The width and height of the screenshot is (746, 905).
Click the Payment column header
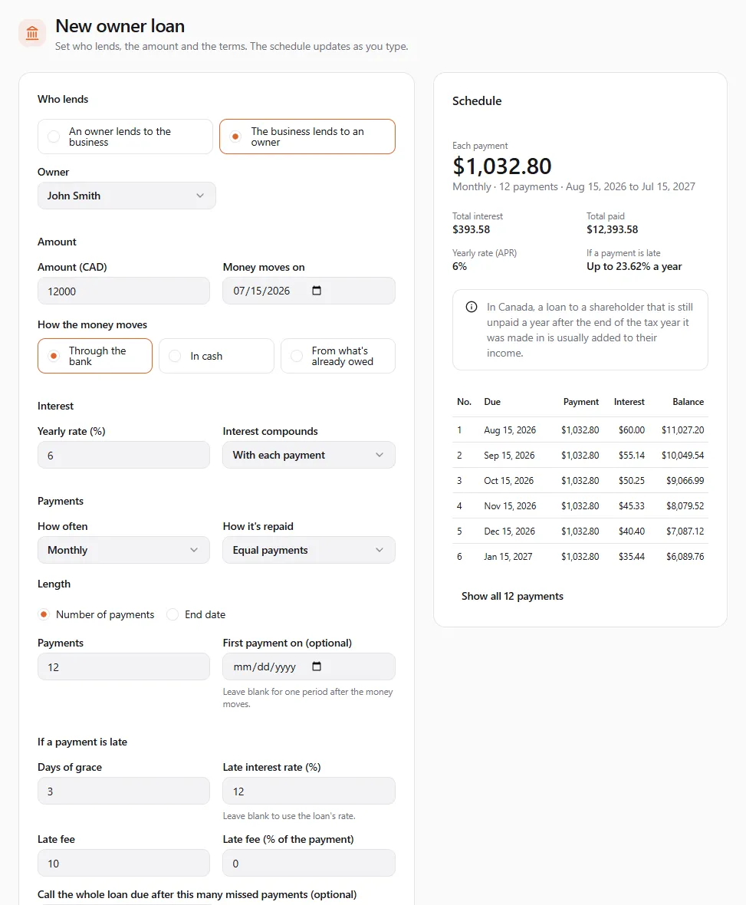(x=581, y=402)
